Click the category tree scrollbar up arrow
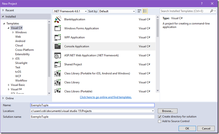 (x=49, y=22)
